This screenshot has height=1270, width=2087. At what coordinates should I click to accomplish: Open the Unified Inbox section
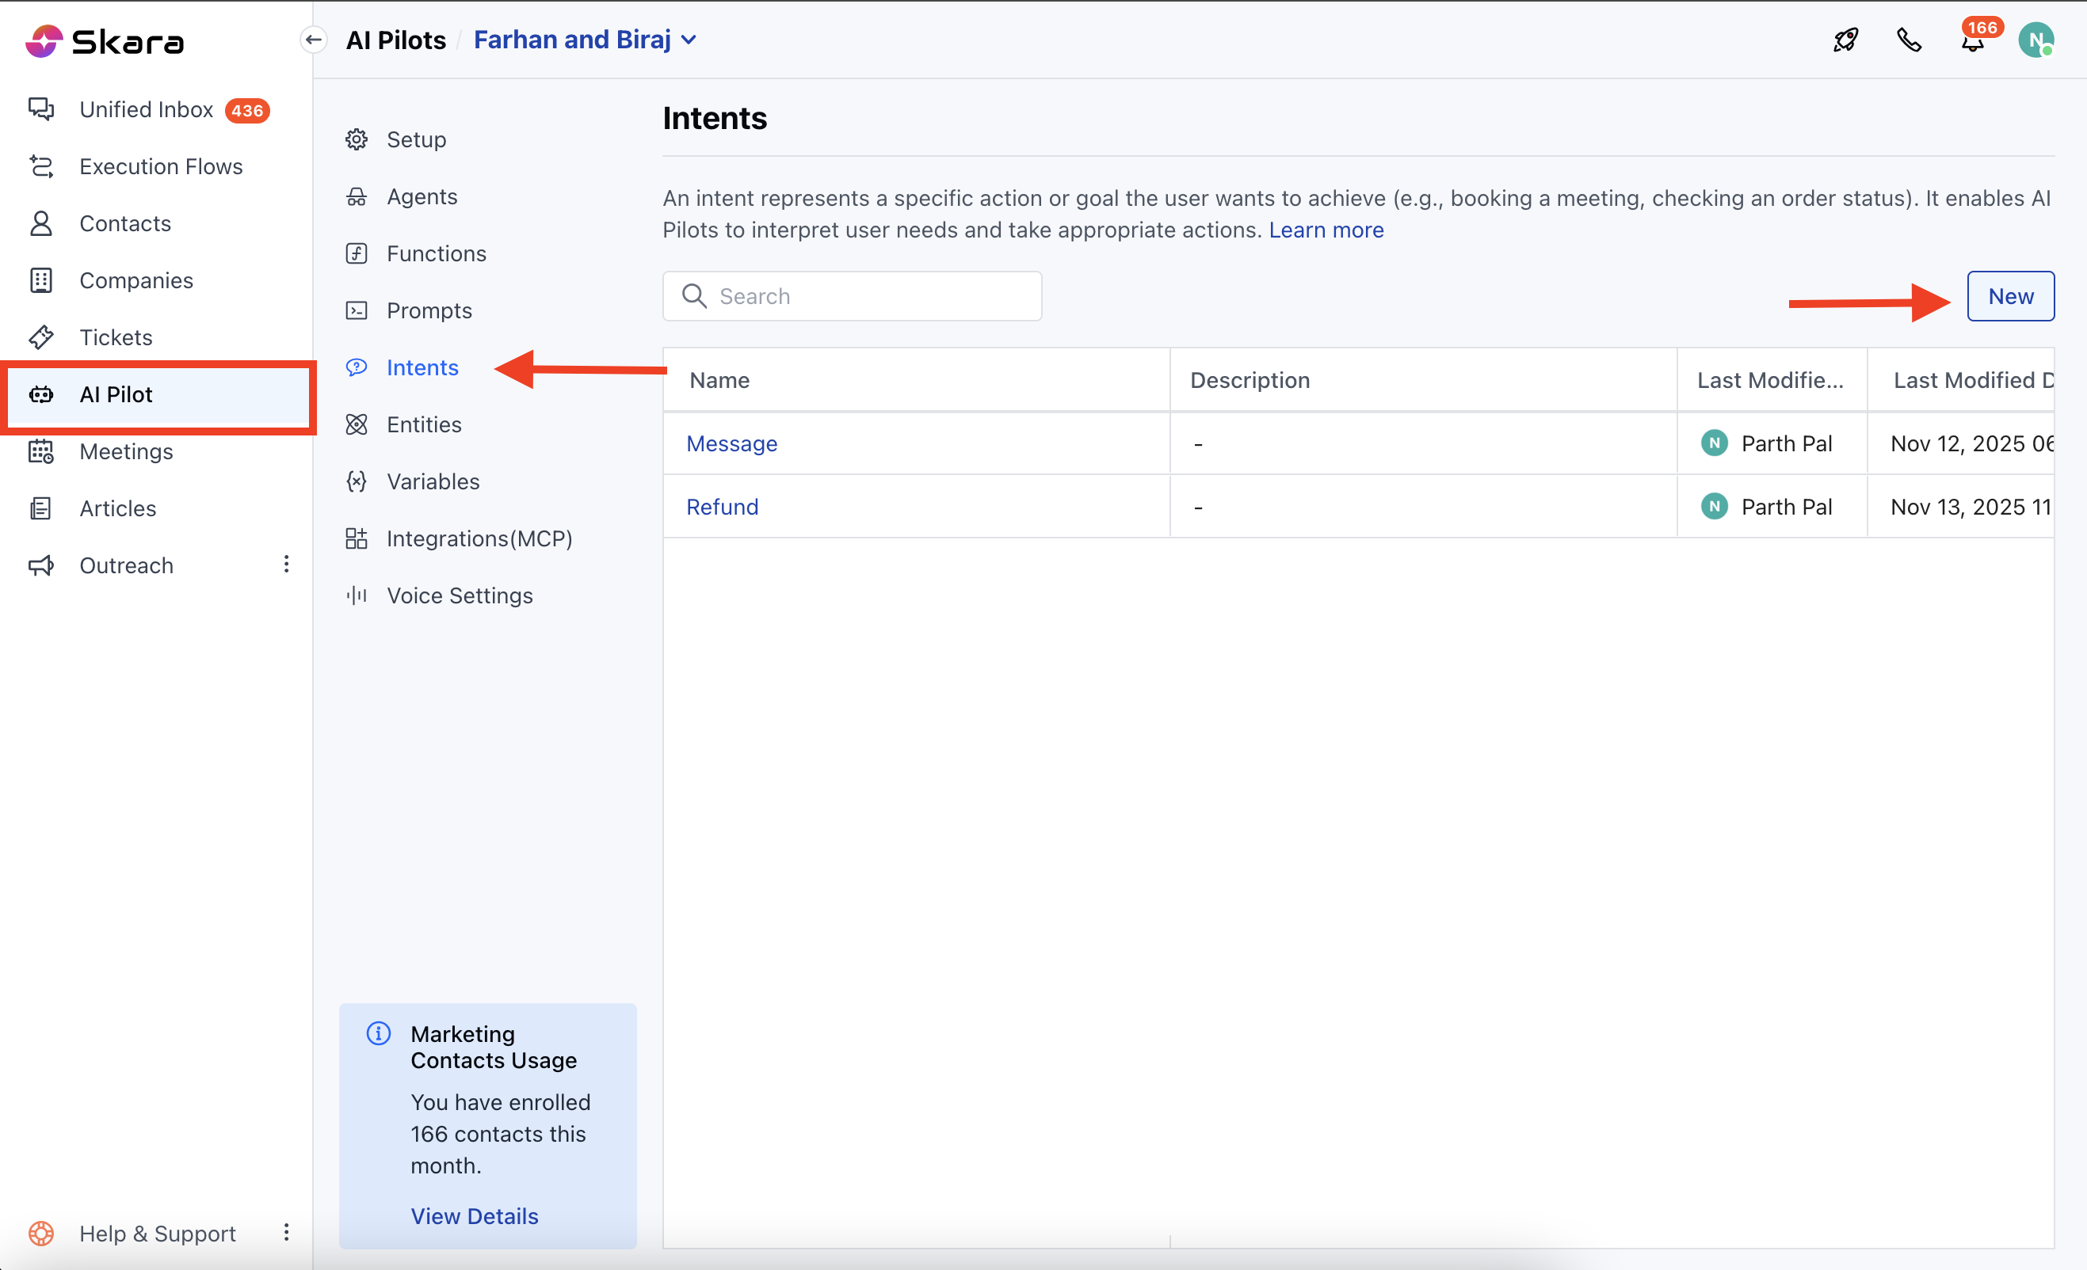pyautogui.click(x=146, y=110)
